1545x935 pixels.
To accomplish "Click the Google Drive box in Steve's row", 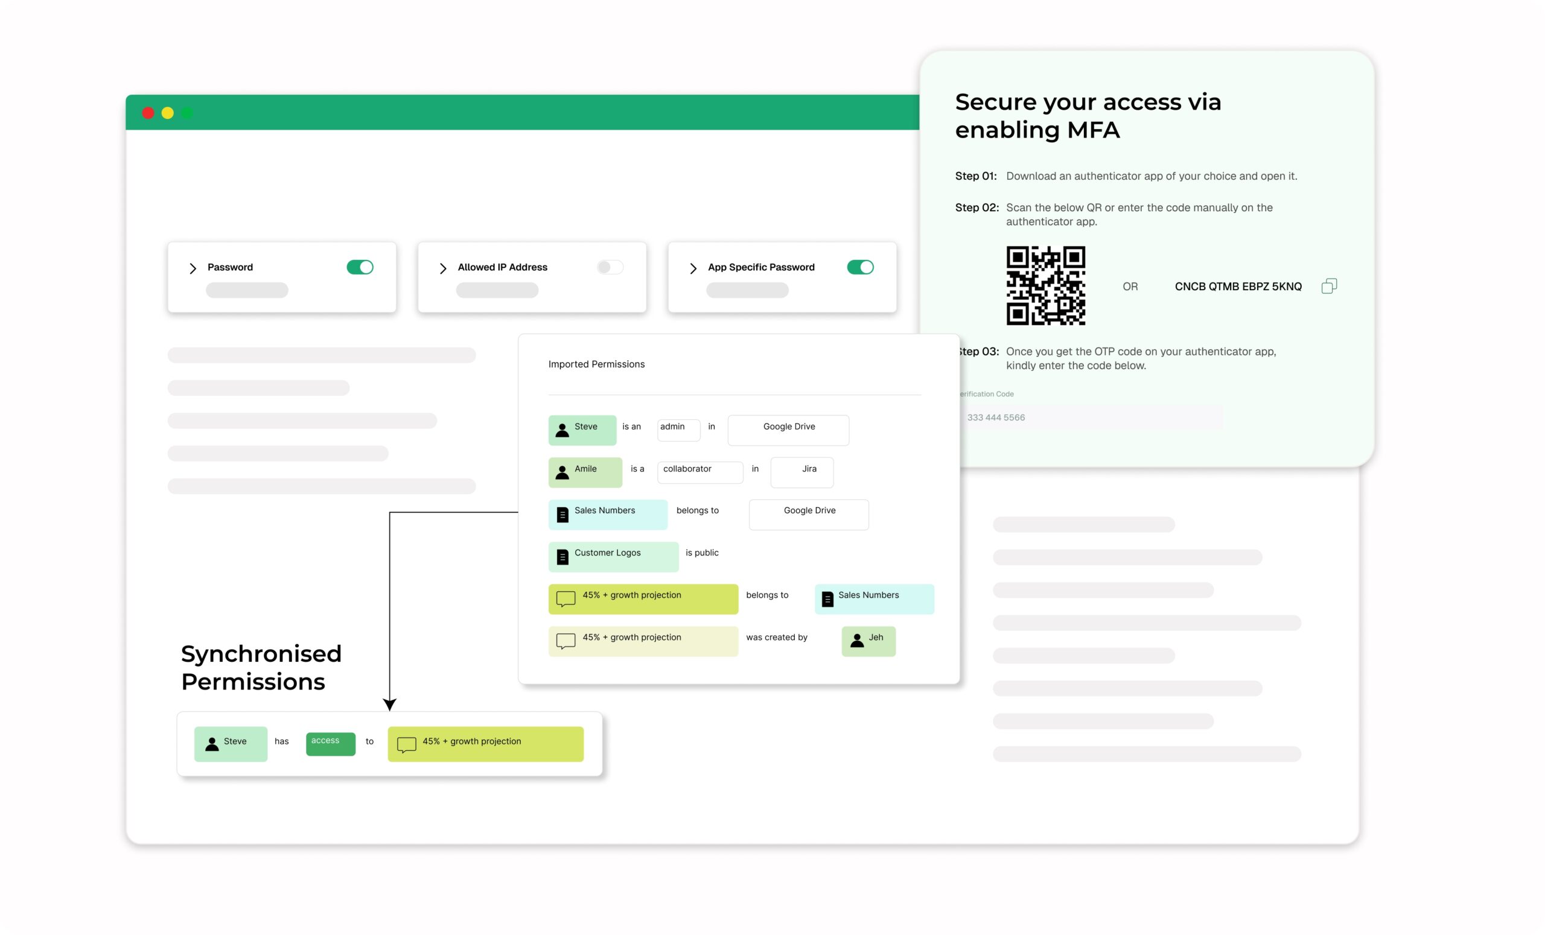I will click(x=788, y=430).
